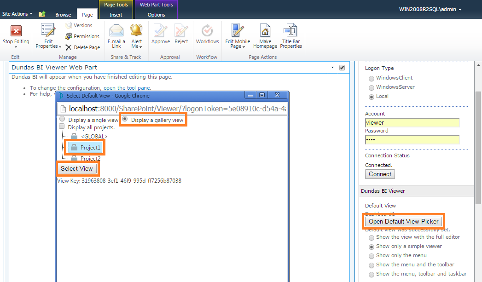Image resolution: width=482 pixels, height=282 pixels.
Task: Expand Edit Properties dropdown arrow
Action: click(x=60, y=47)
